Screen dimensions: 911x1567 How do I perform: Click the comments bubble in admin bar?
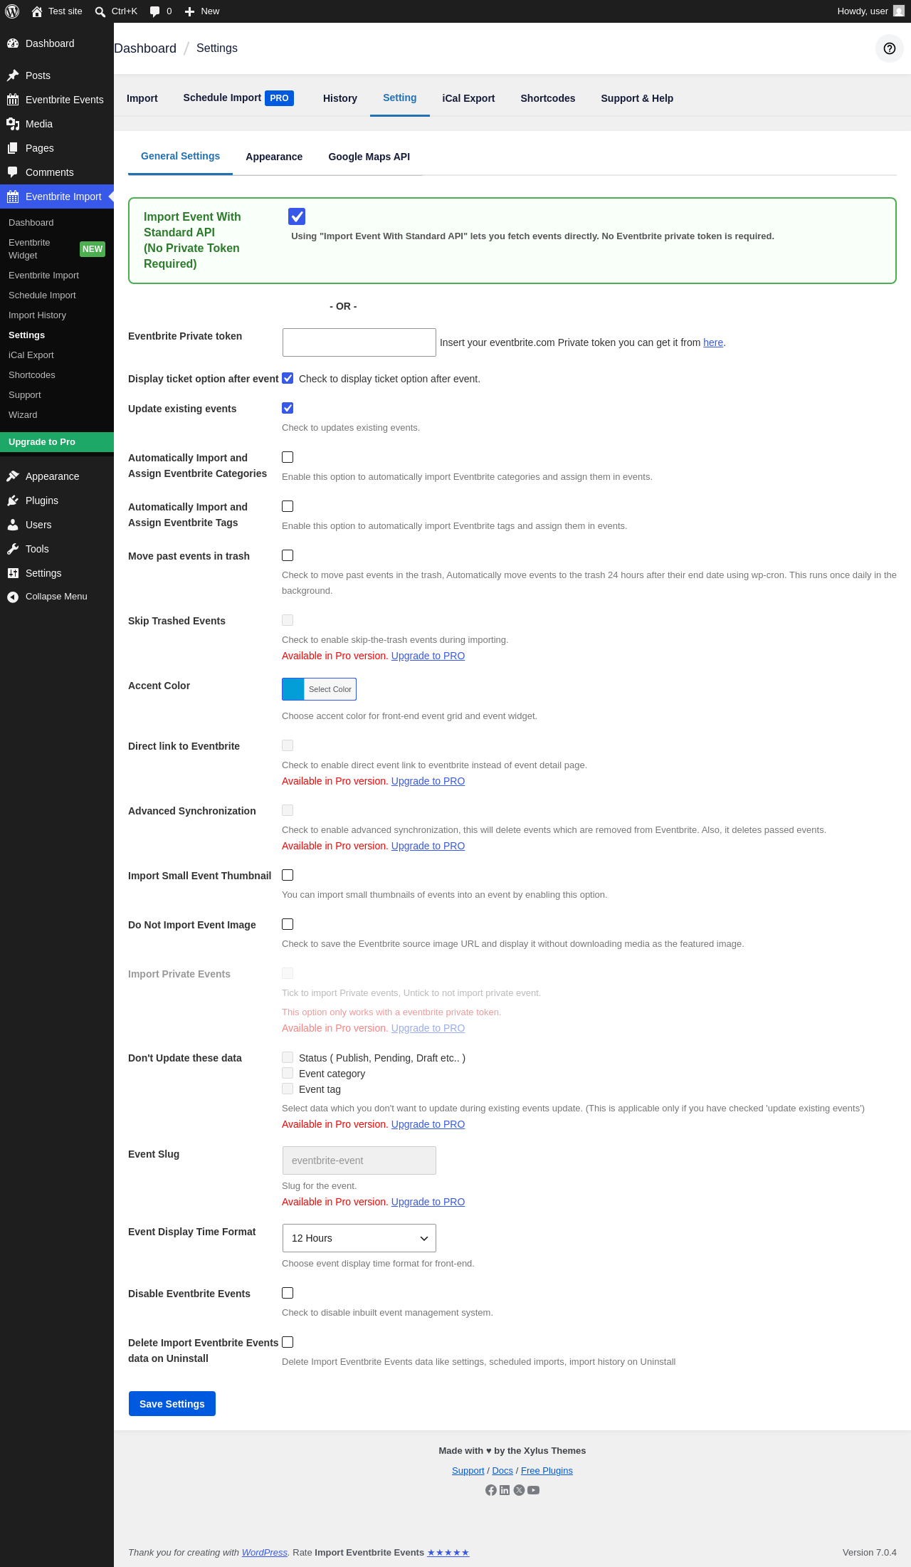click(x=154, y=11)
